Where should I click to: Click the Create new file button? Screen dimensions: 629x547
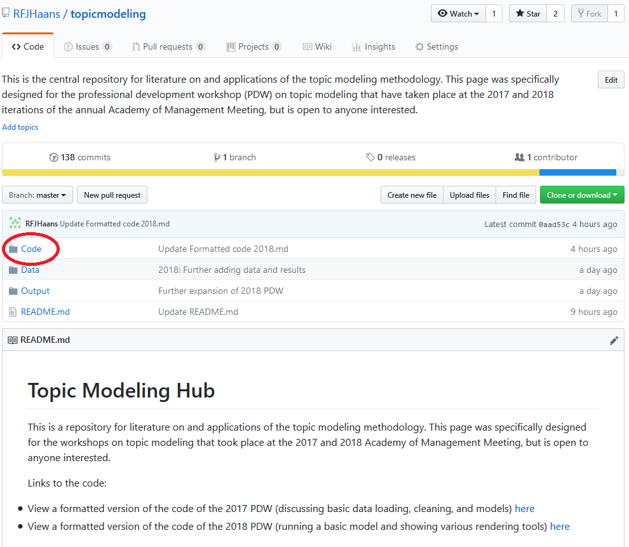point(412,195)
